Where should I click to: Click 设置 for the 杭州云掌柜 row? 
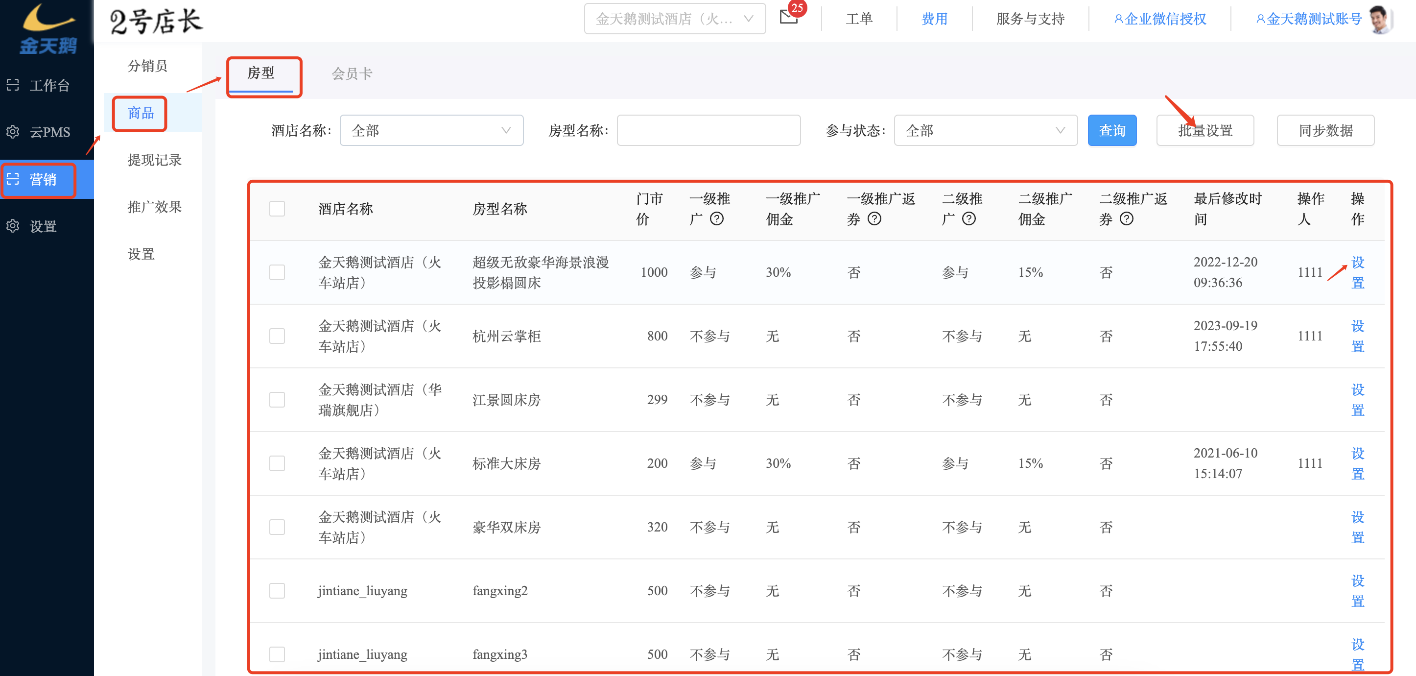coord(1357,336)
